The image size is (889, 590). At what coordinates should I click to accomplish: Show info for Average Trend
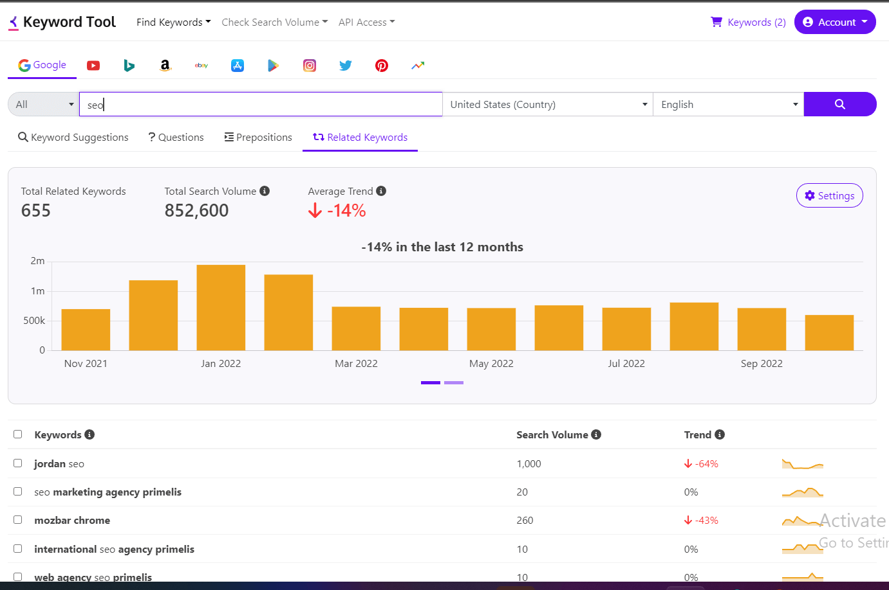[x=381, y=191]
